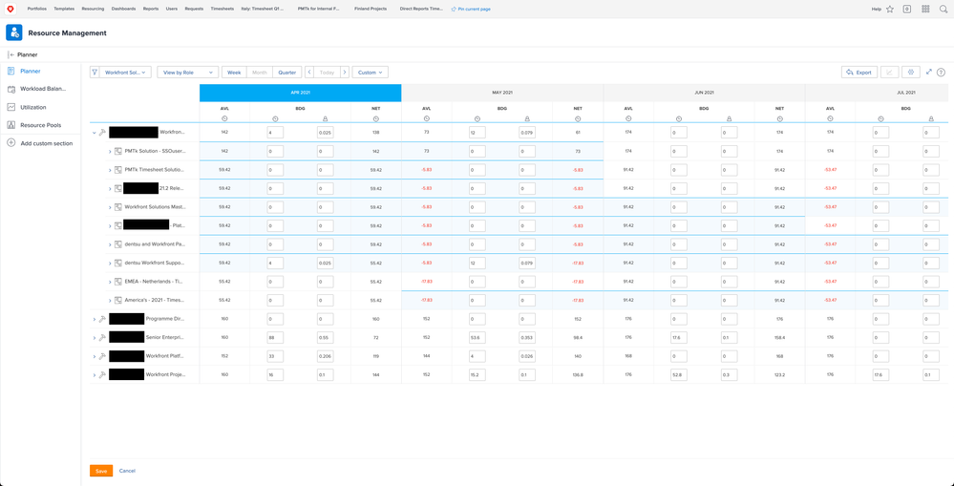This screenshot has height=486, width=954.
Task: Open the Timesheets menu item
Action: (222, 9)
